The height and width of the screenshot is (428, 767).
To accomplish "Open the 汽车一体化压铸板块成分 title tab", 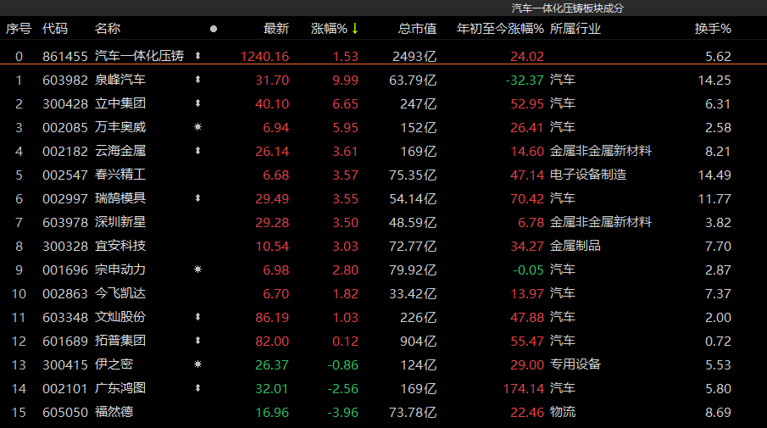I will tap(568, 8).
